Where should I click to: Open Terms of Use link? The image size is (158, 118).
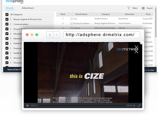pyautogui.click(x=13, y=70)
